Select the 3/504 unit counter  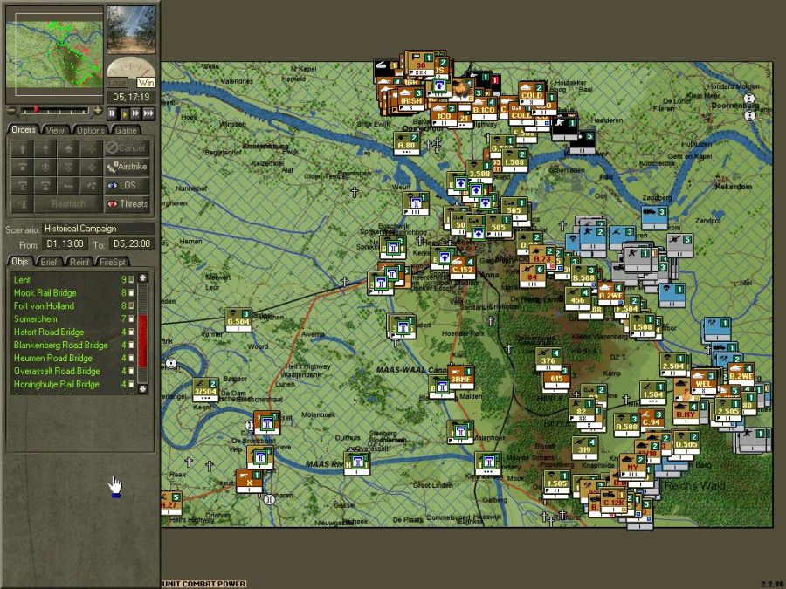pyautogui.click(x=206, y=390)
